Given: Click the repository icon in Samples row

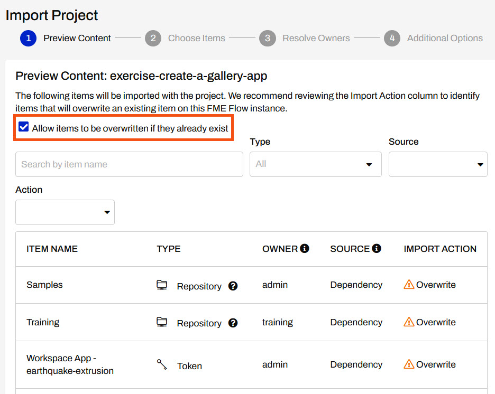Looking at the screenshot, I should [162, 285].
